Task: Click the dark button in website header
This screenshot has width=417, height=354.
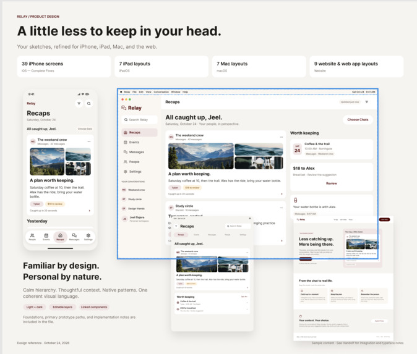Action: [385, 219]
